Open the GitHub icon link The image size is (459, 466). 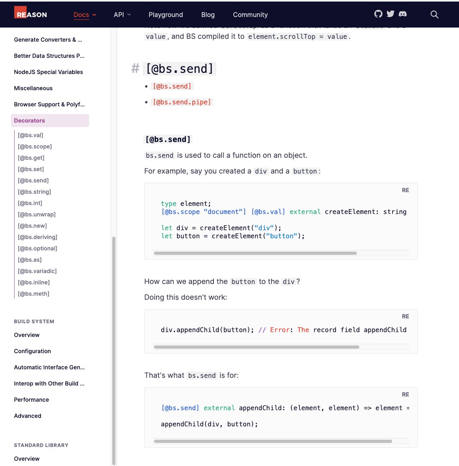click(x=378, y=14)
